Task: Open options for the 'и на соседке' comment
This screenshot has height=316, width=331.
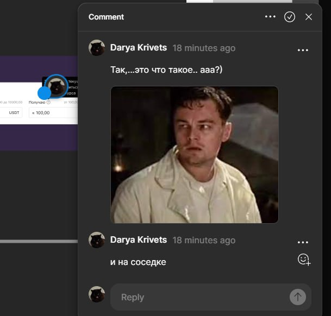Action: click(303, 242)
